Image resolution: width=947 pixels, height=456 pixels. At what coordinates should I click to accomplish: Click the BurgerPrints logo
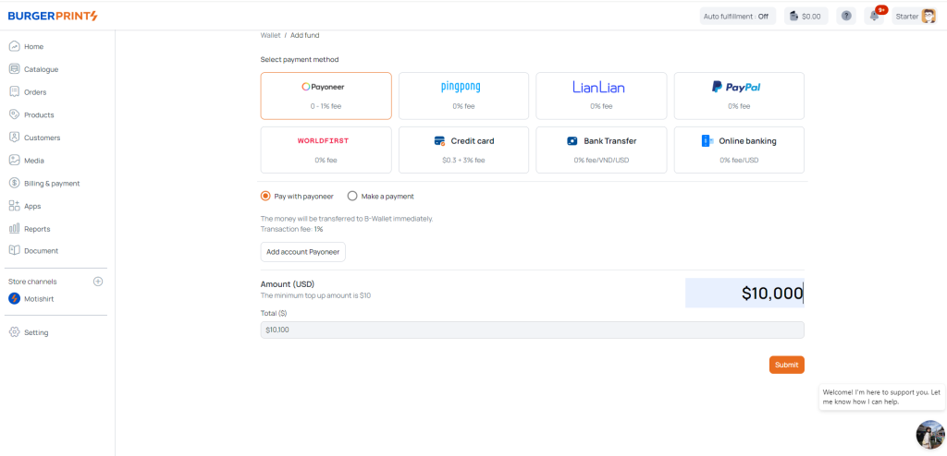point(53,16)
